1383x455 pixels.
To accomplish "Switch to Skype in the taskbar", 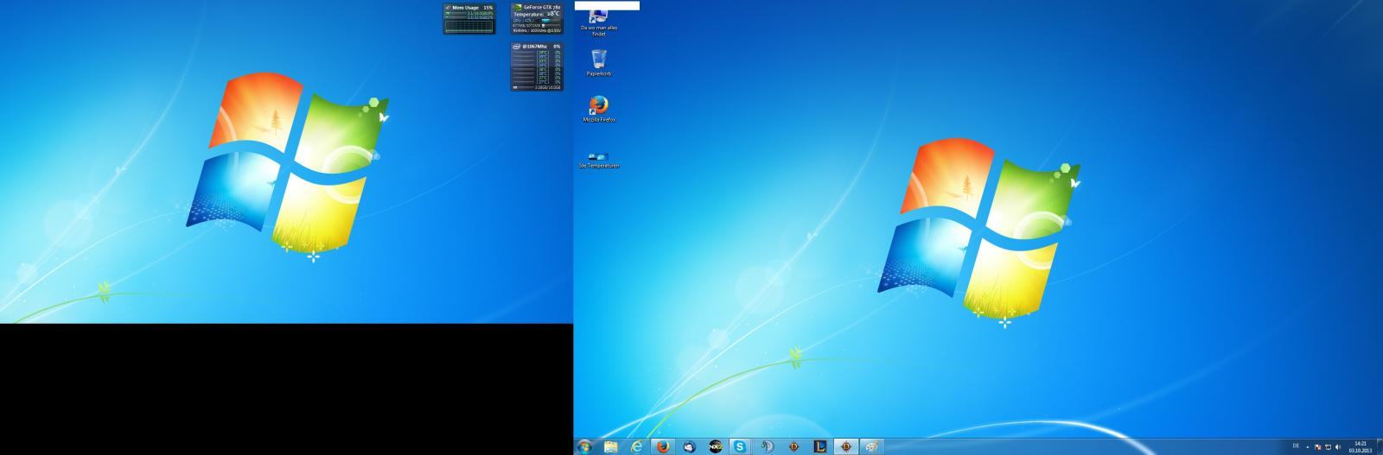I will (x=741, y=446).
